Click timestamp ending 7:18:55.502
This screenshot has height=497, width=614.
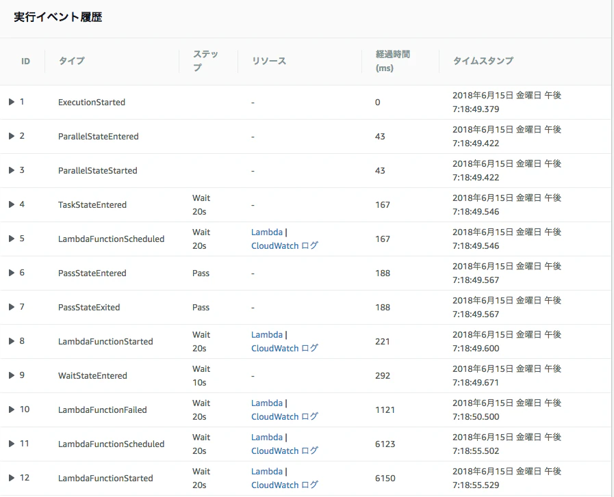coord(507,444)
